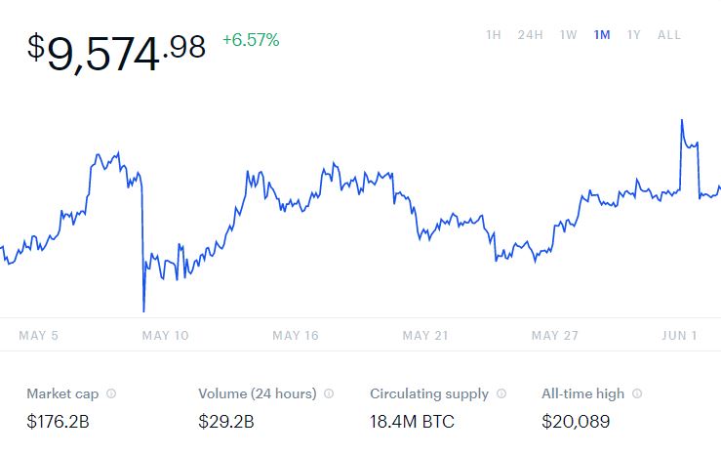Viewport: 721px width, 454px height.
Task: Click the info icon beside Market cap
Action: [111, 394]
